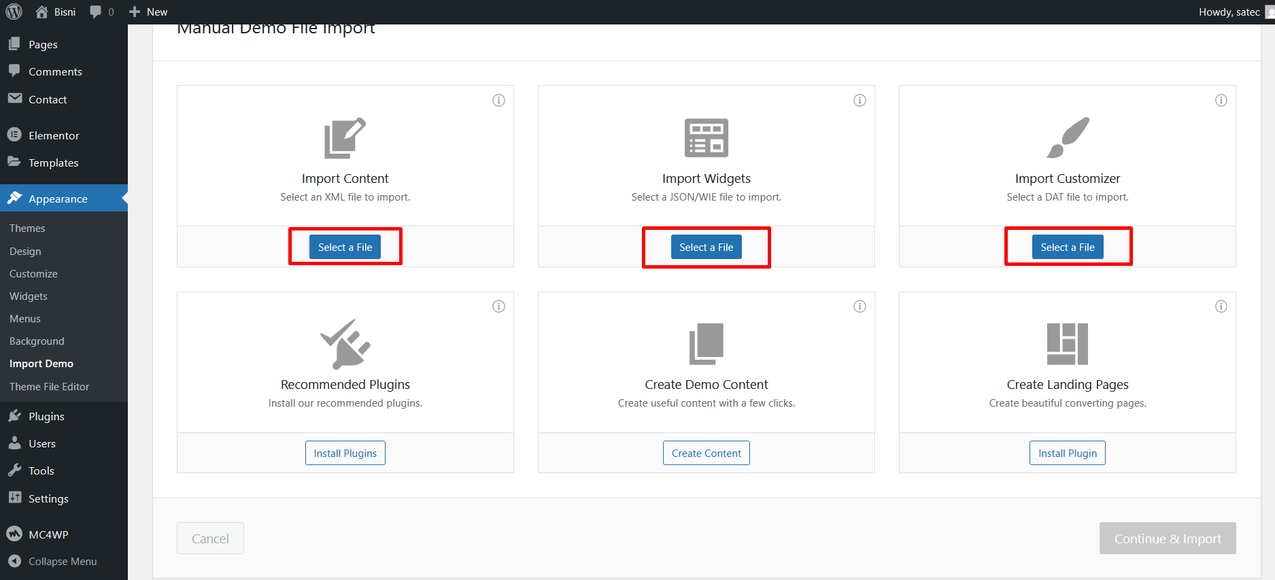Click the 'Import Content' card title
The width and height of the screenshot is (1275, 580).
coord(345,178)
